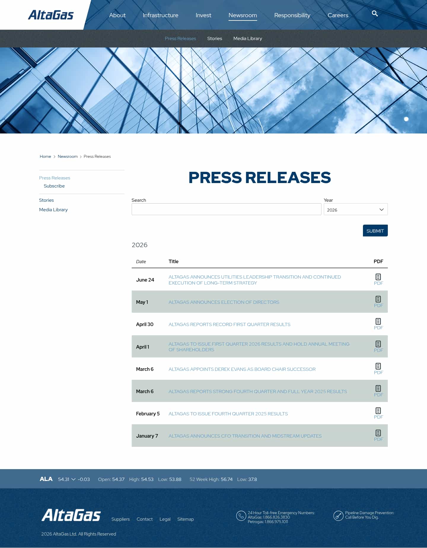Open PDF icon for Fourth Quarter Full Year results

coord(378,388)
